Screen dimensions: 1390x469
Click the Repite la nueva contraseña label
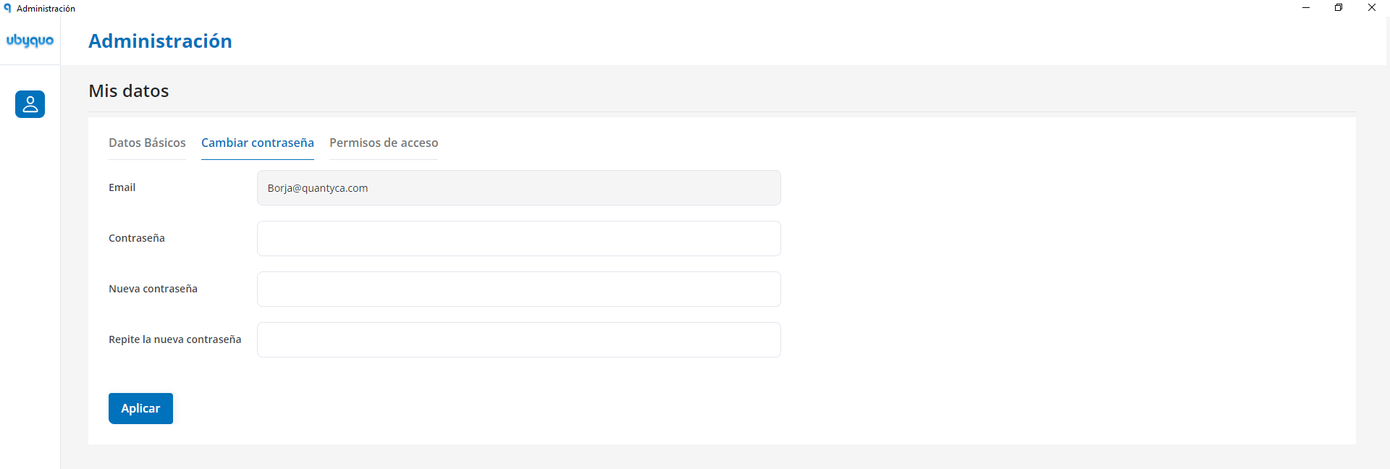click(175, 339)
